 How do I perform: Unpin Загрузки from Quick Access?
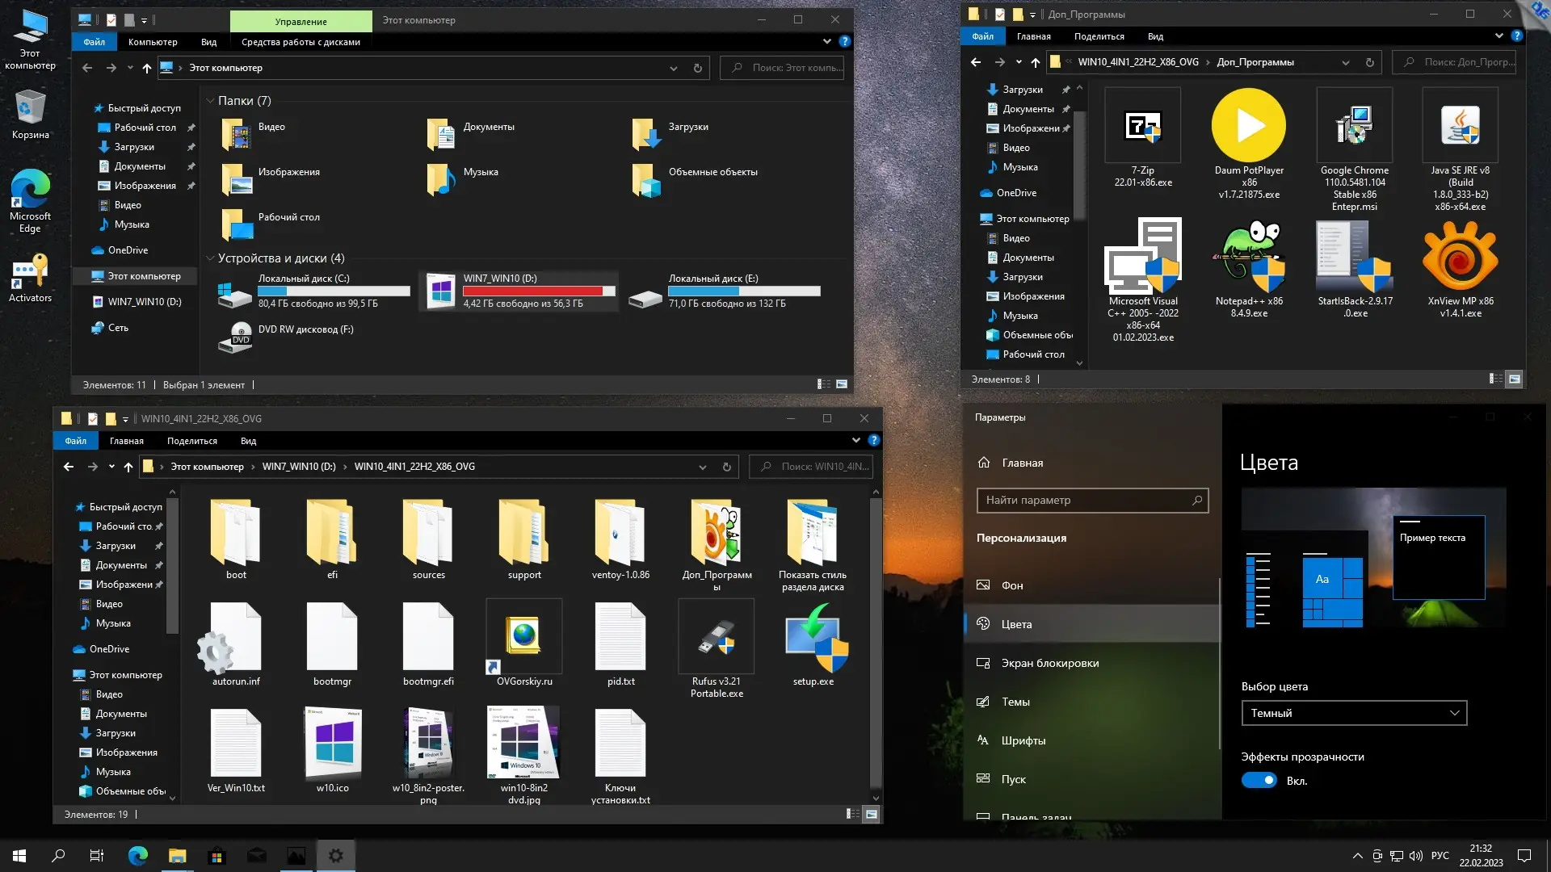tap(191, 147)
